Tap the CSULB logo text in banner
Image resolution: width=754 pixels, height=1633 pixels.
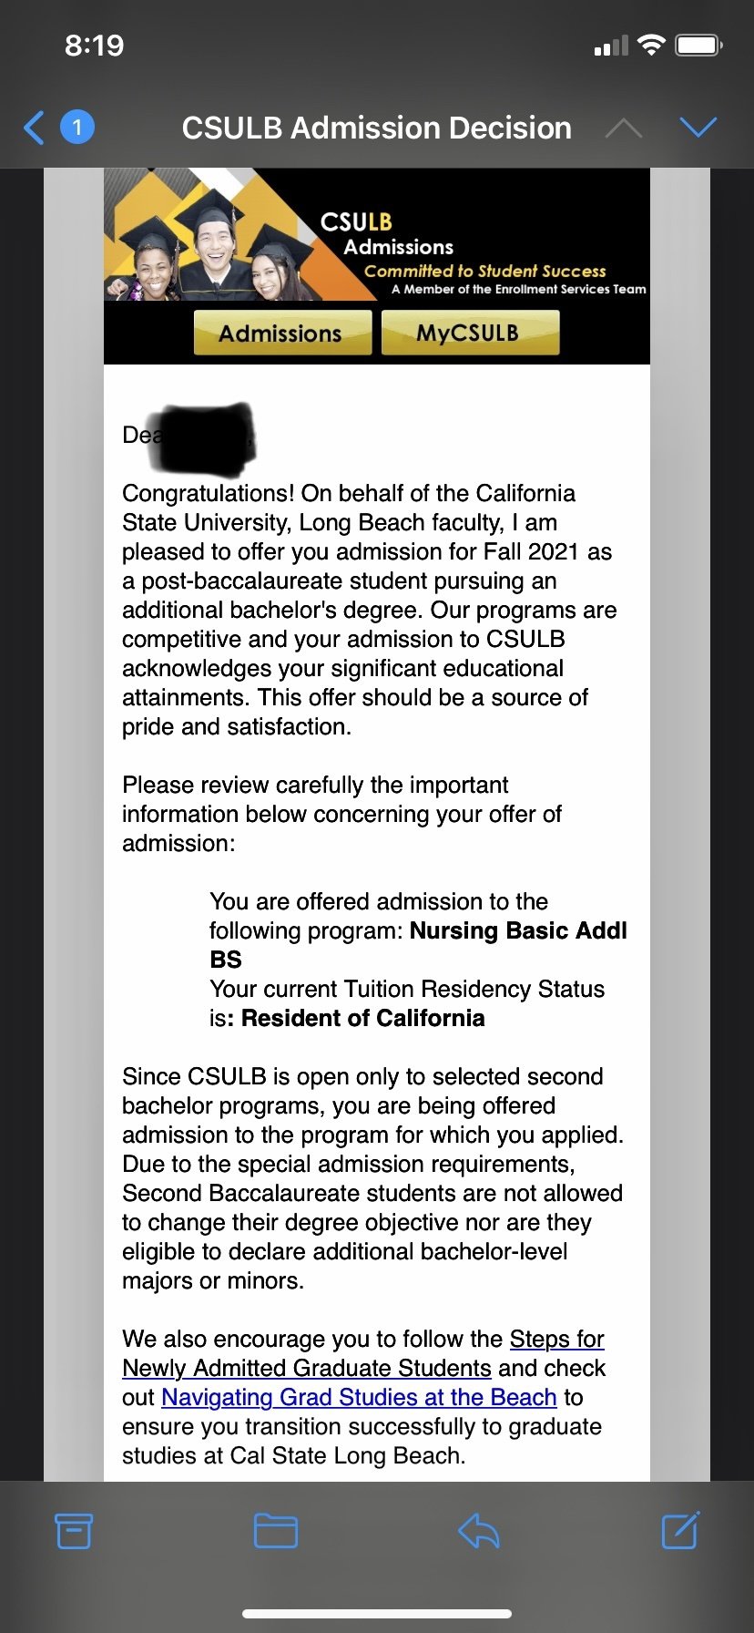pyautogui.click(x=356, y=222)
